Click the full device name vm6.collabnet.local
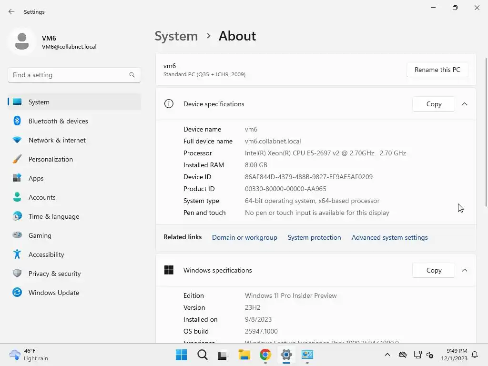The image size is (488, 366). point(273,141)
